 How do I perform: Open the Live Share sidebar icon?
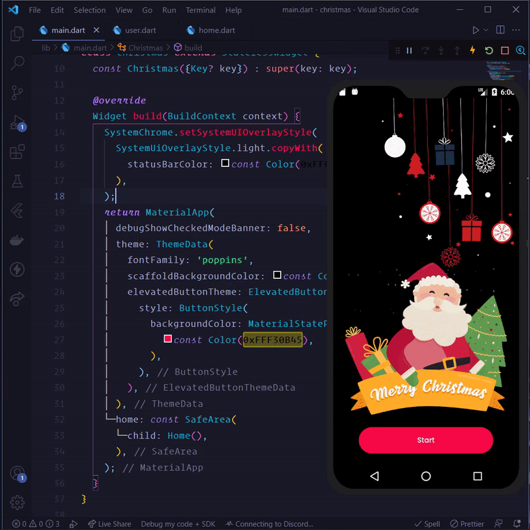(x=17, y=299)
